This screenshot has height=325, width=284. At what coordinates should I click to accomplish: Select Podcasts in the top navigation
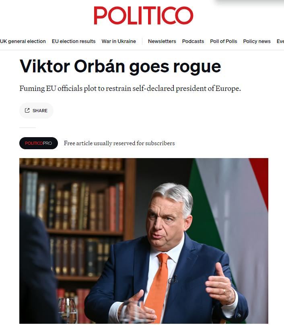coord(193,41)
